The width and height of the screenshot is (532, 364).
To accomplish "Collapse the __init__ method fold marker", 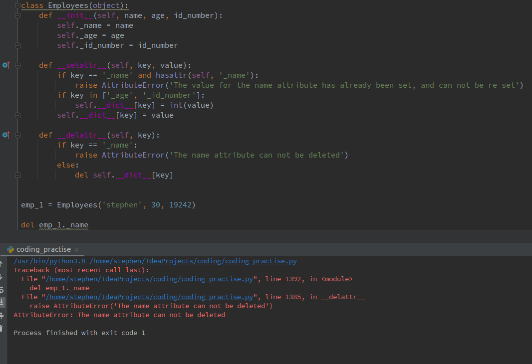I will click(x=17, y=15).
